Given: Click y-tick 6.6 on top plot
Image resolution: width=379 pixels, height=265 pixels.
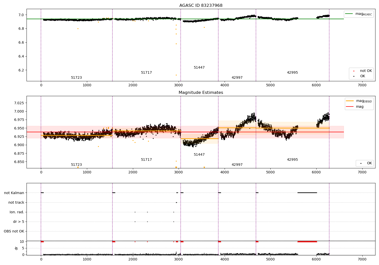Looking at the screenshot, I should click(x=21, y=42).
